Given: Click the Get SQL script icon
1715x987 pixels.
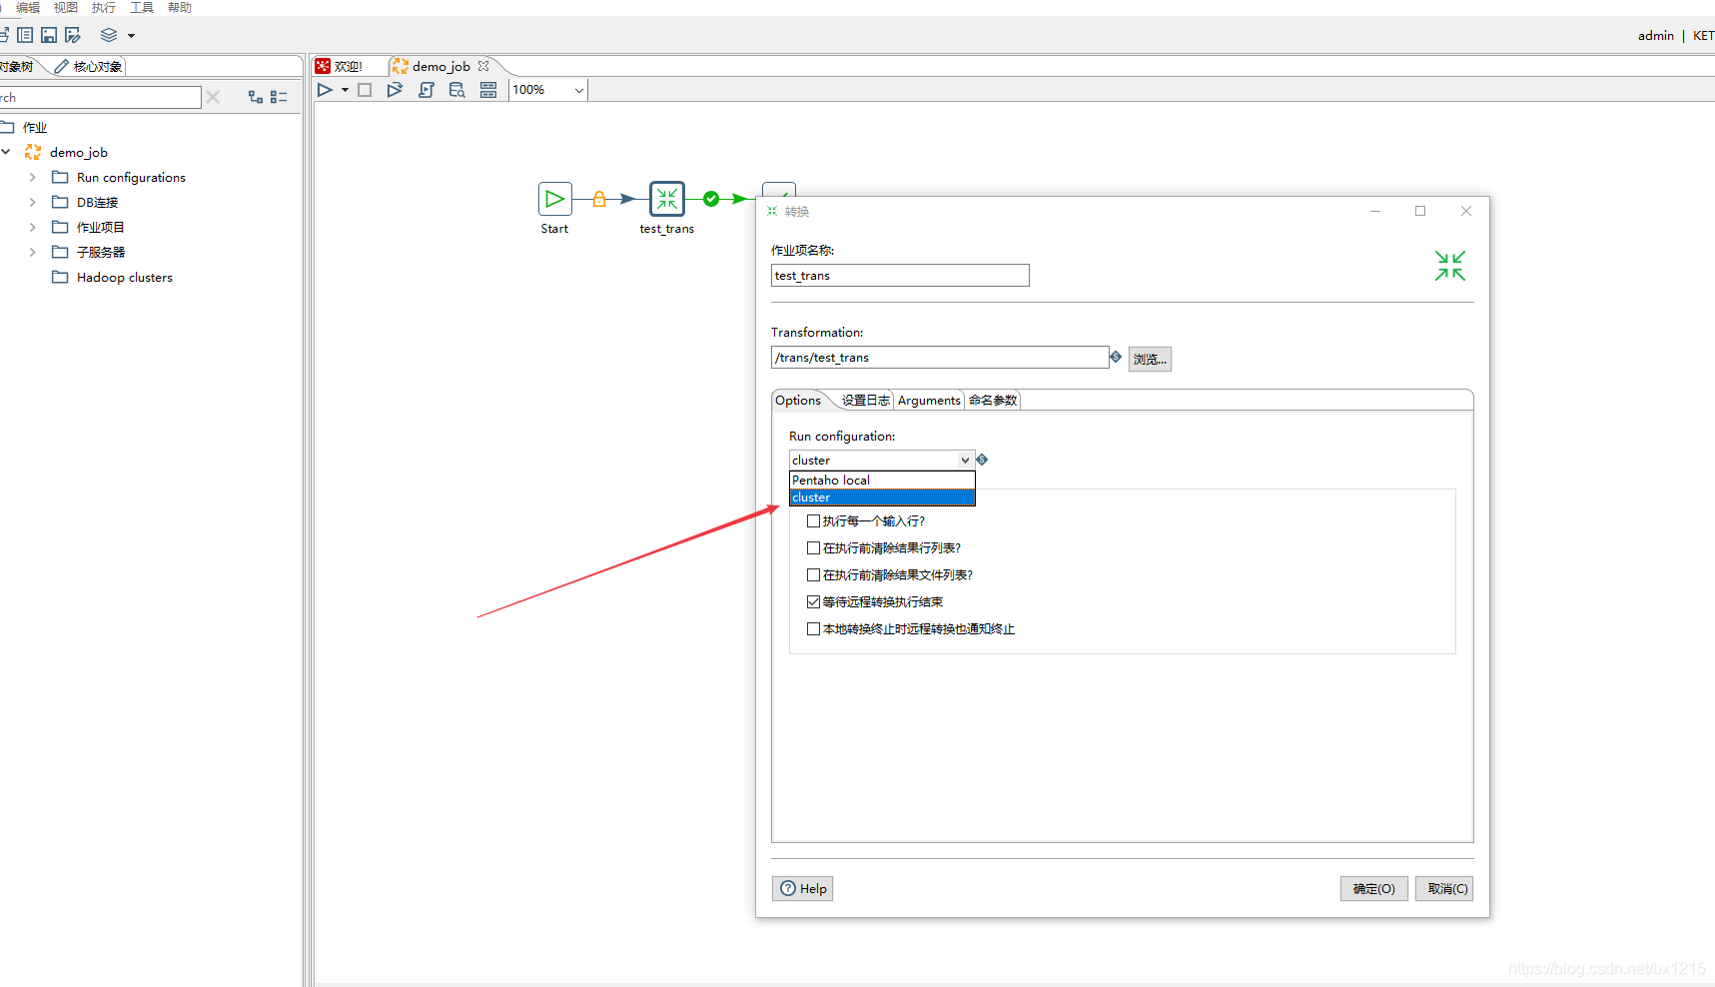Looking at the screenshot, I should click(x=427, y=90).
